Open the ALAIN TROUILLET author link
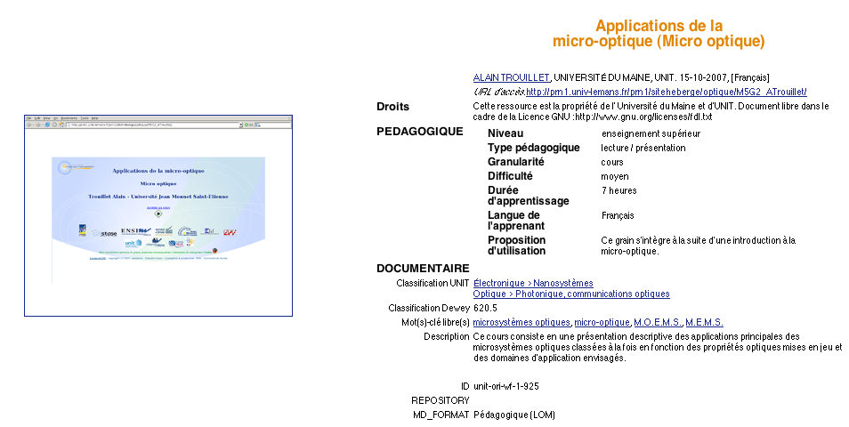The image size is (849, 427). (x=511, y=77)
